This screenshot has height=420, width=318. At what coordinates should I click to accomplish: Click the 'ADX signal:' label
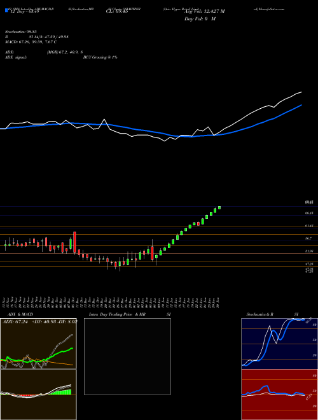tap(16, 57)
